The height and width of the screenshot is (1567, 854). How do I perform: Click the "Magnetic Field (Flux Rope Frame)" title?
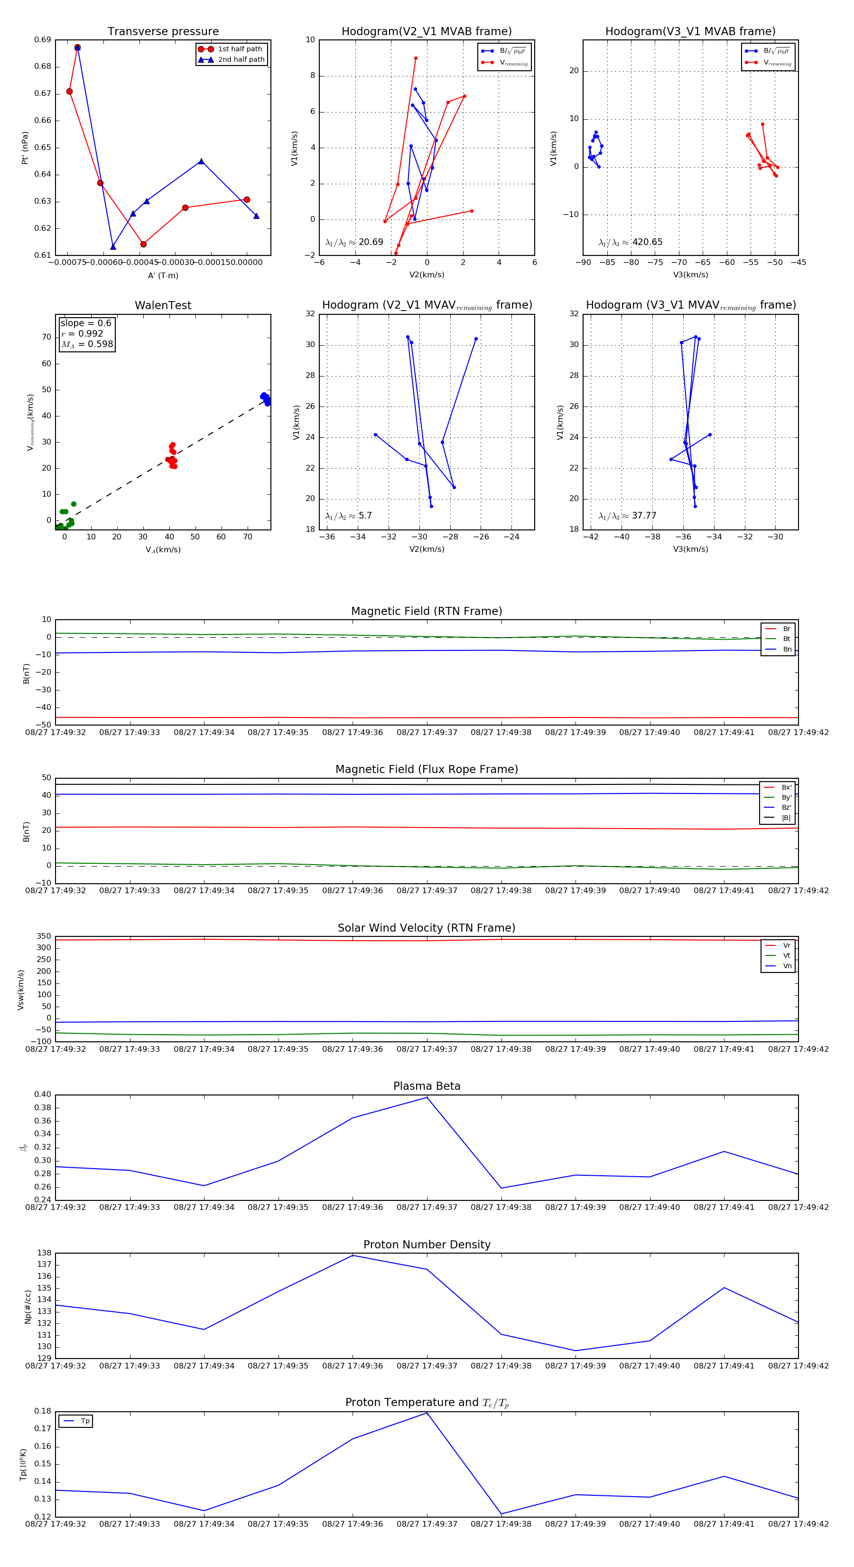pos(427,770)
